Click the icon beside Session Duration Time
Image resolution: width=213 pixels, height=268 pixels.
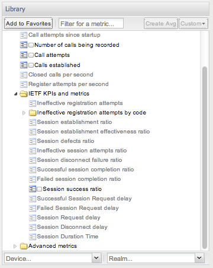pos(33,237)
